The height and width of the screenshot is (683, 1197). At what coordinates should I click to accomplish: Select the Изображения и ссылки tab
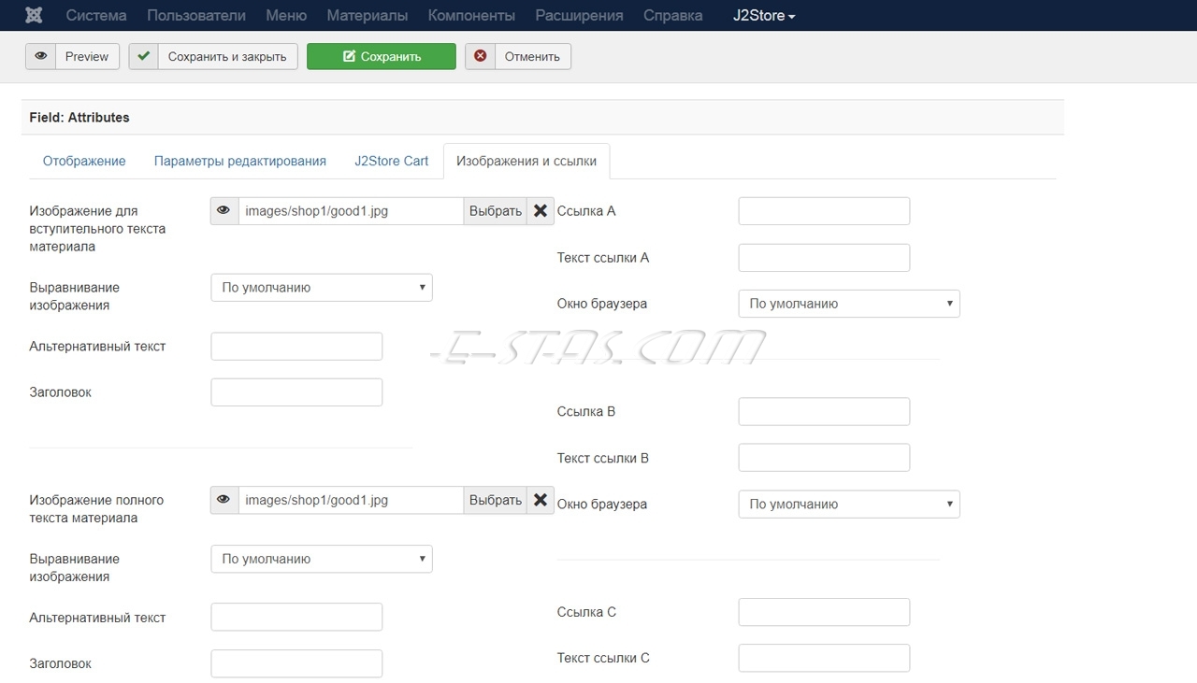pyautogui.click(x=526, y=161)
